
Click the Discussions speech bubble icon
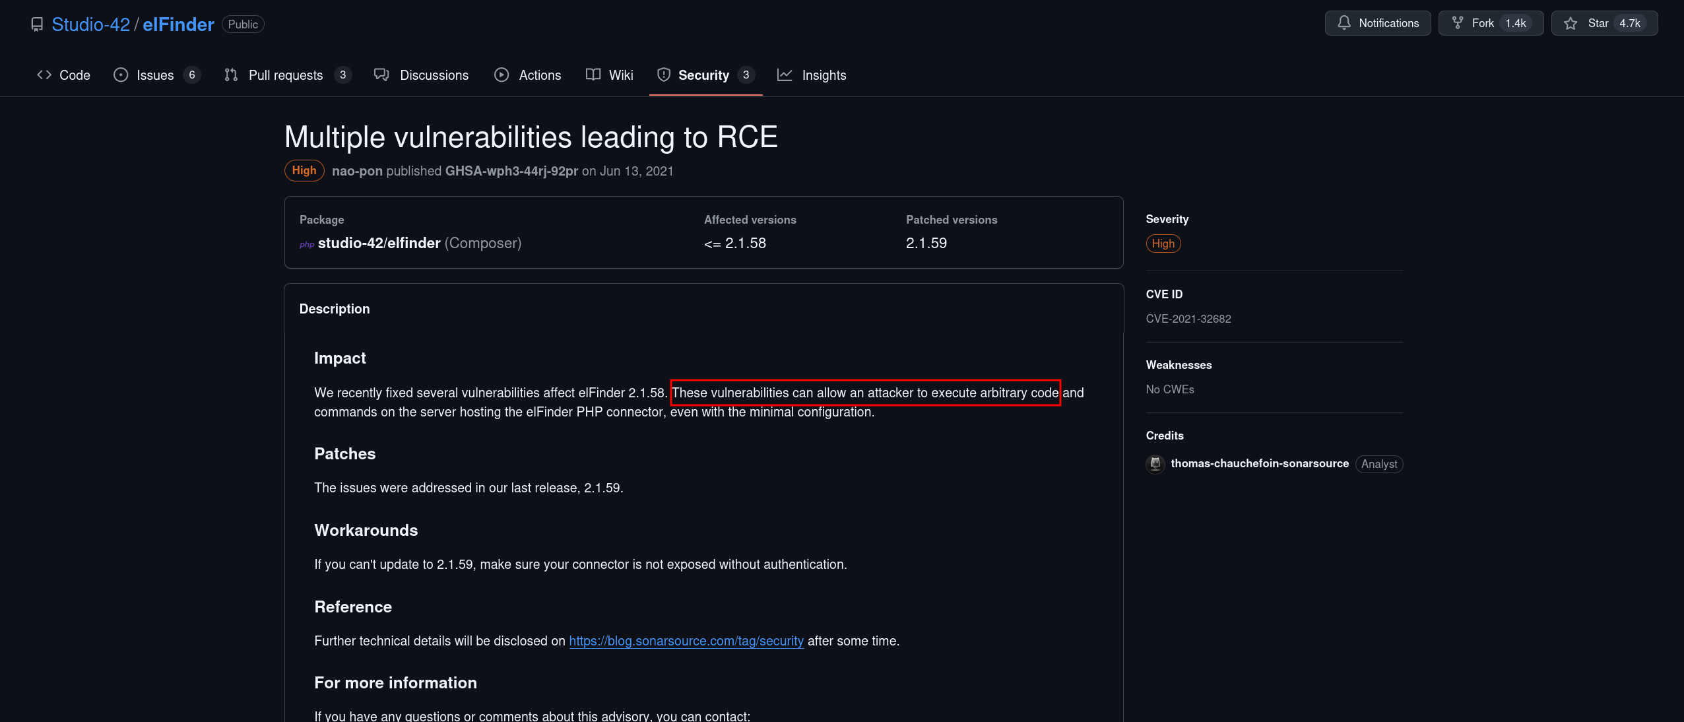(x=381, y=75)
